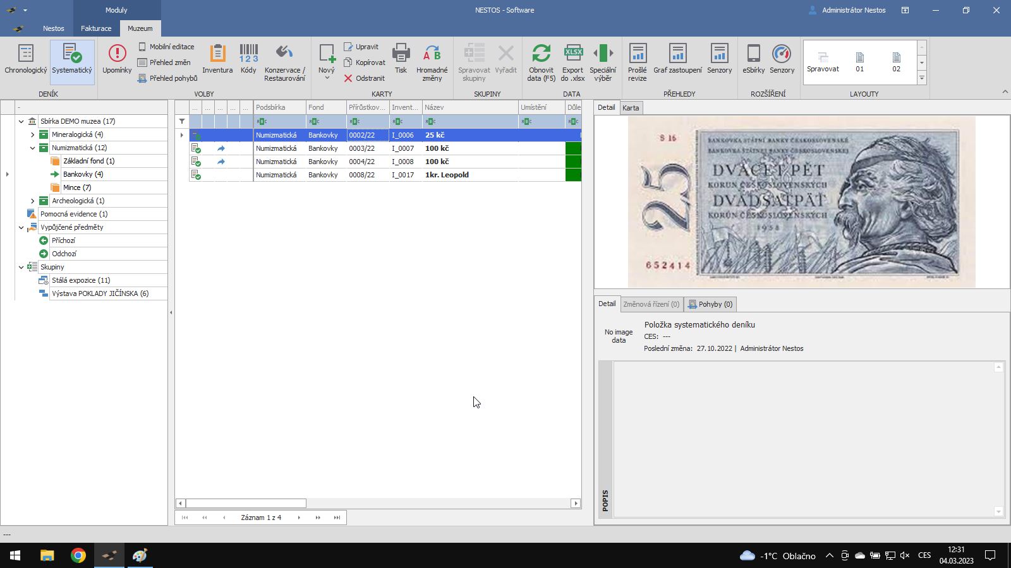This screenshot has height=568, width=1011.
Task: Click Kopírovat card button
Action: [x=364, y=62]
